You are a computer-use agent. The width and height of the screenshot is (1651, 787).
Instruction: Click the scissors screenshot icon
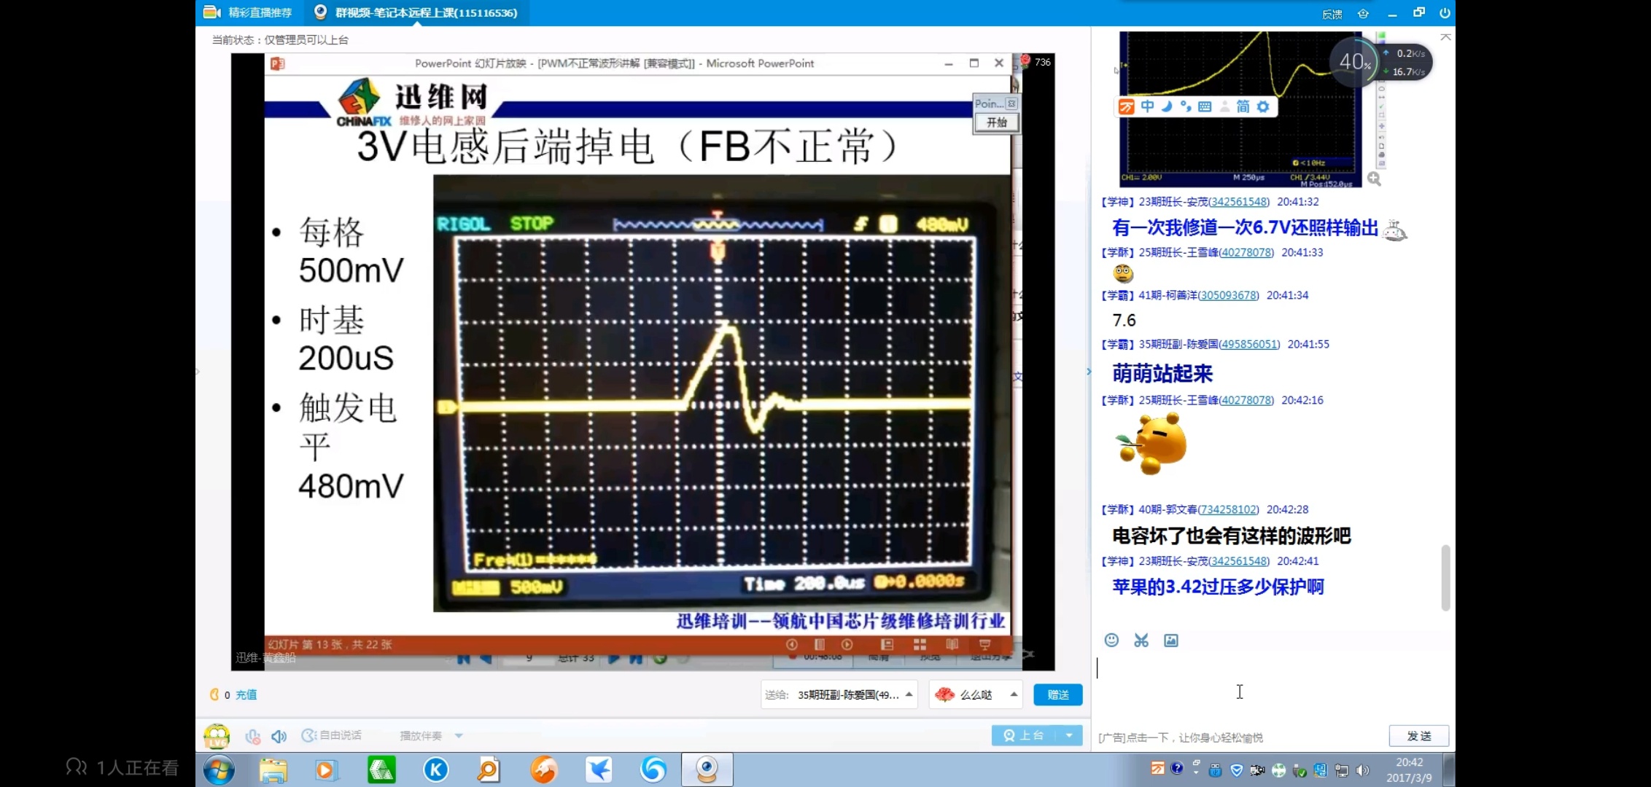pos(1141,640)
